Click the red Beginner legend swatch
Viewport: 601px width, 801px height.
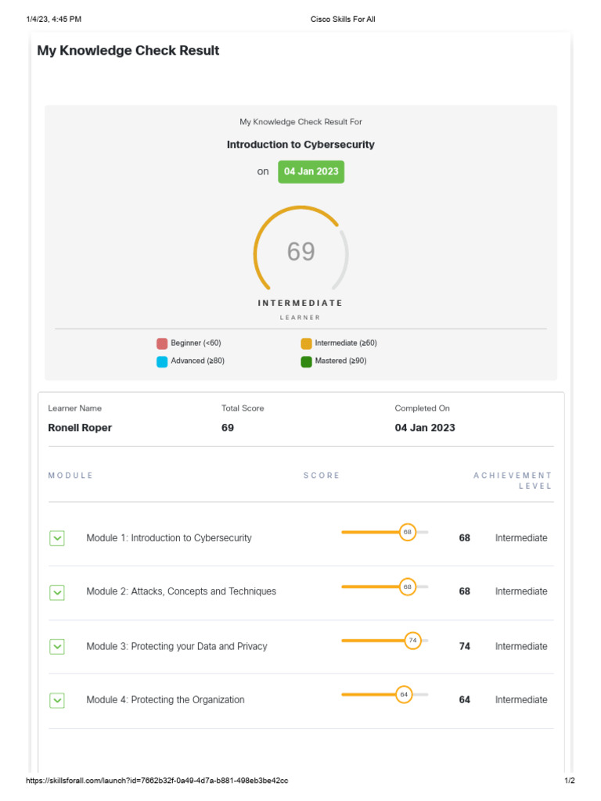162,343
